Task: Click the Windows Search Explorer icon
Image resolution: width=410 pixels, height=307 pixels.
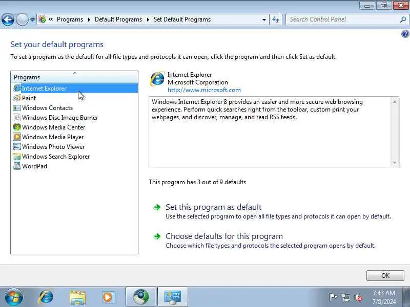Action: pyautogui.click(x=17, y=157)
